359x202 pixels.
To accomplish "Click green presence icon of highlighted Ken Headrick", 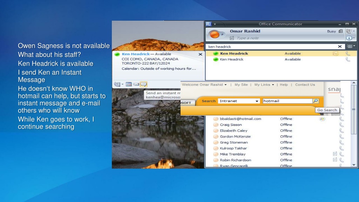I will click(x=216, y=54).
